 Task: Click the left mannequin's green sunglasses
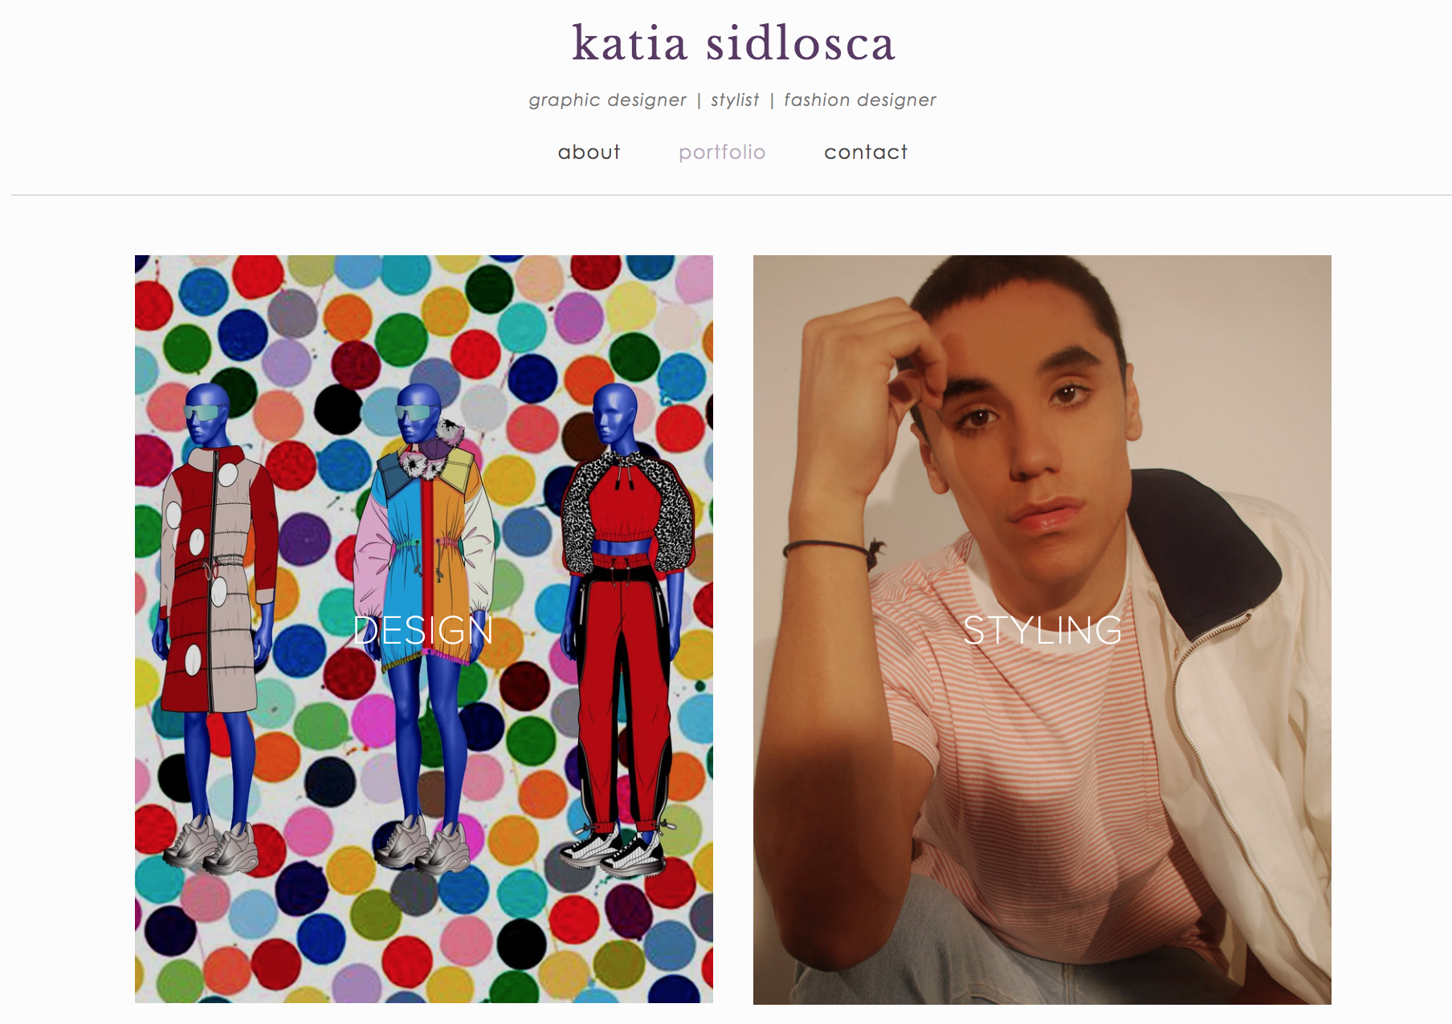(x=206, y=413)
